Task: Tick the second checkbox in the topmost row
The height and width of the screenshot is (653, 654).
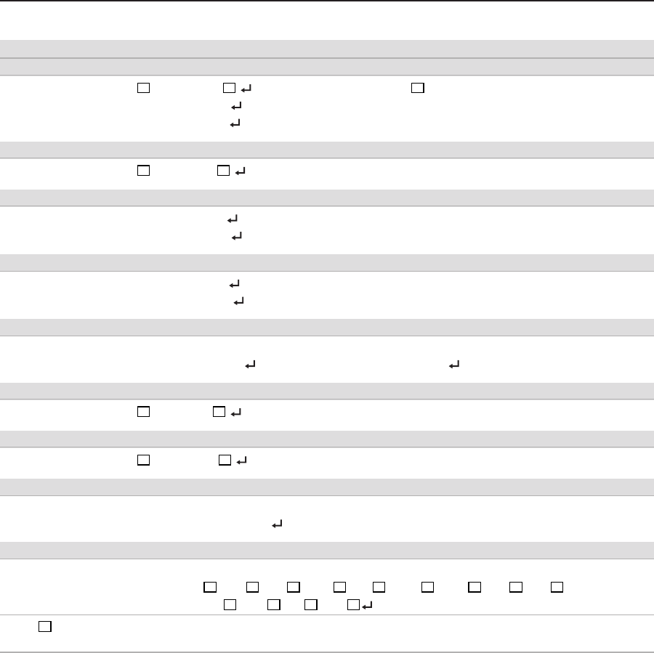Action: tap(230, 88)
